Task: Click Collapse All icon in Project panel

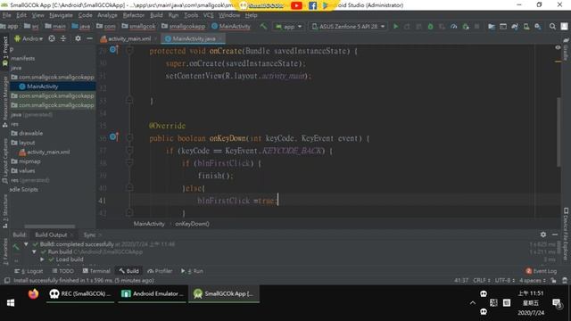Action: tap(63, 38)
